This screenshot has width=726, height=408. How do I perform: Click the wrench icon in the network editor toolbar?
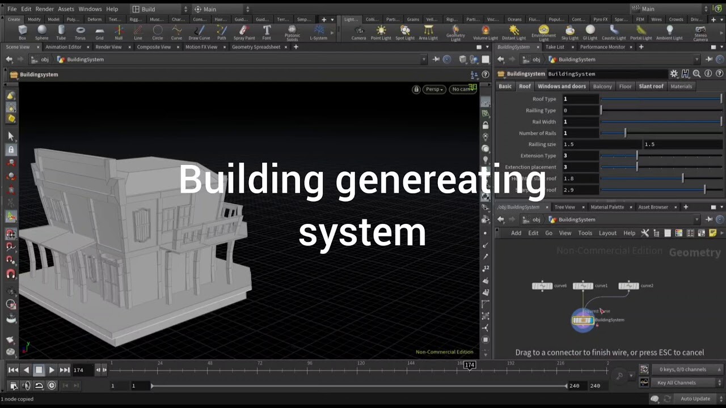click(645, 233)
